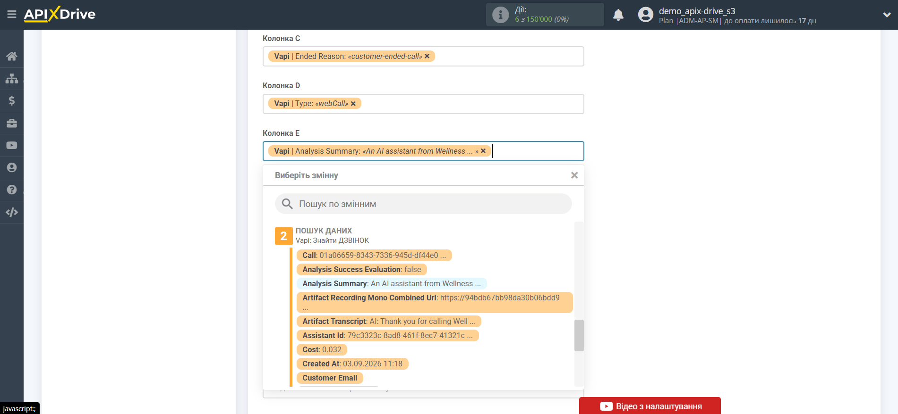
Task: Remove the webCall Type tag
Action: [353, 104]
